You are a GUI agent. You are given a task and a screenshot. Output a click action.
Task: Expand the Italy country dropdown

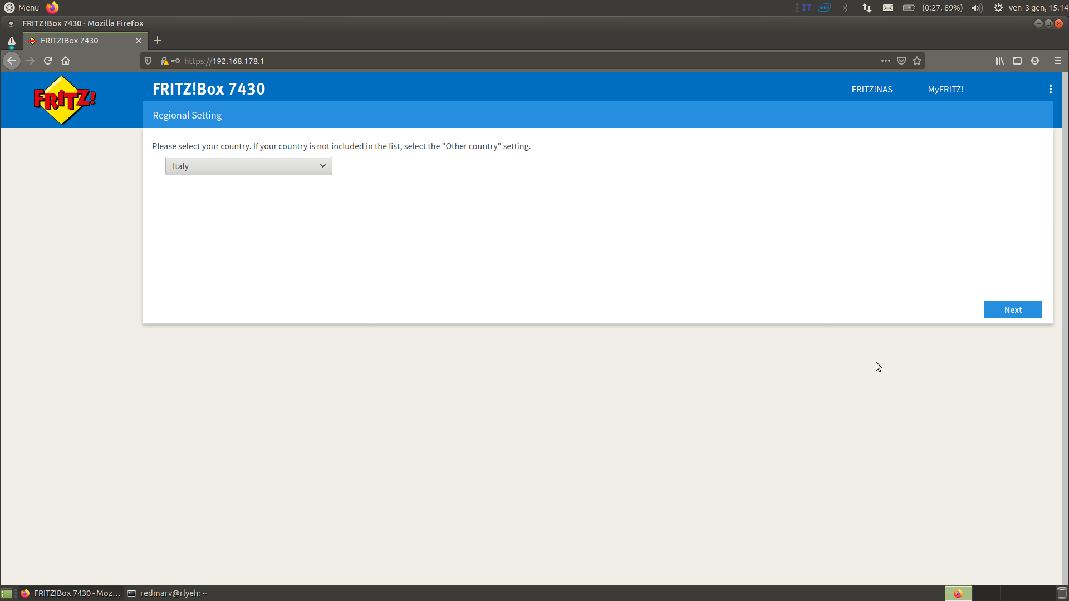coord(249,166)
